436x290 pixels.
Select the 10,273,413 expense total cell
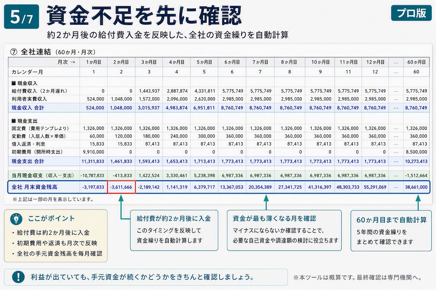[x=416, y=161]
